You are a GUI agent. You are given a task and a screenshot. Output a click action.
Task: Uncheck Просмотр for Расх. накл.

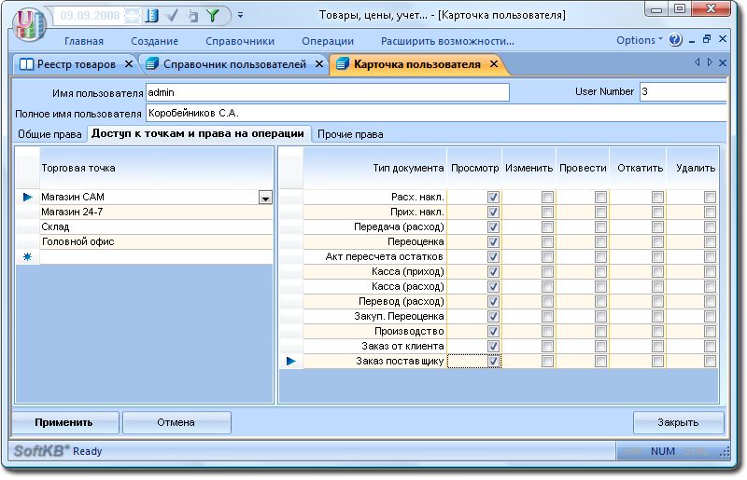pyautogui.click(x=493, y=197)
